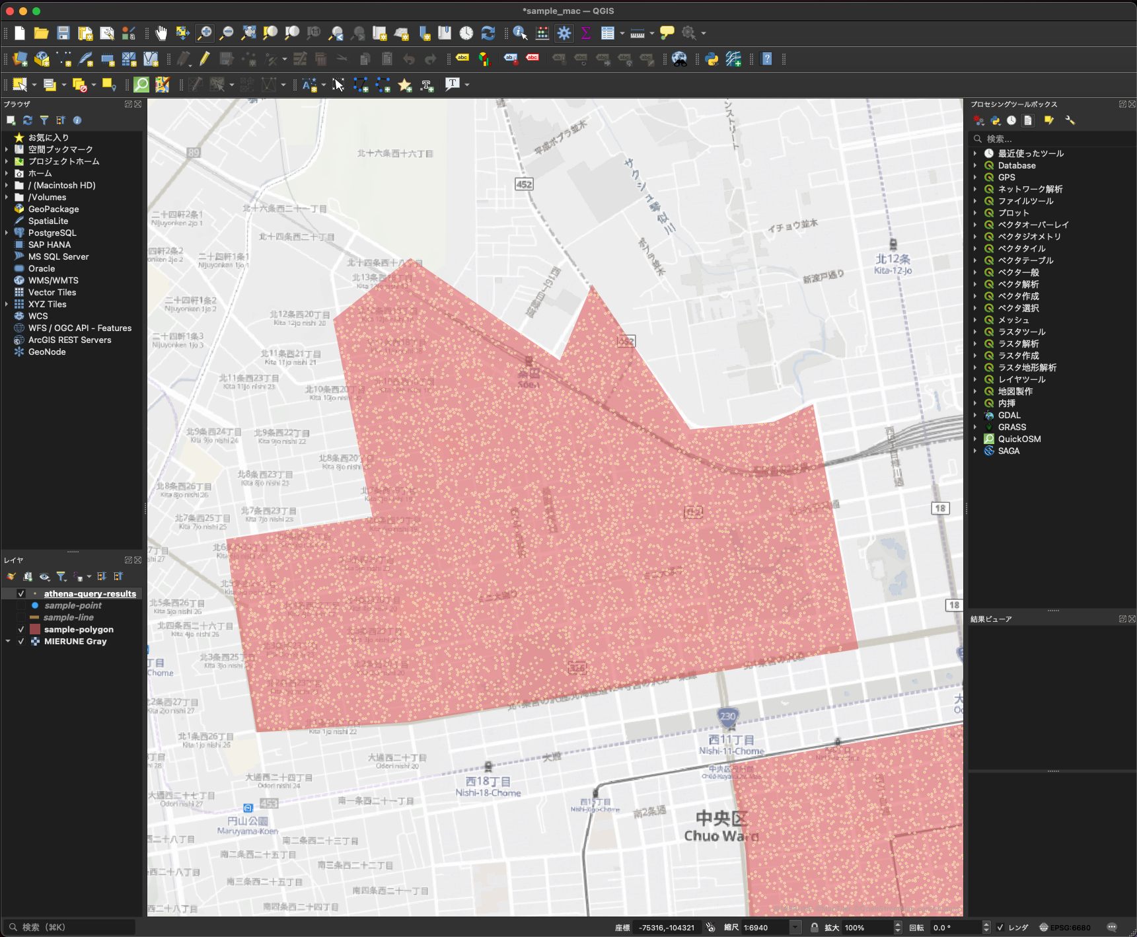Enable the sample-point layer checkbox
This screenshot has height=937, width=1137.
[21, 606]
